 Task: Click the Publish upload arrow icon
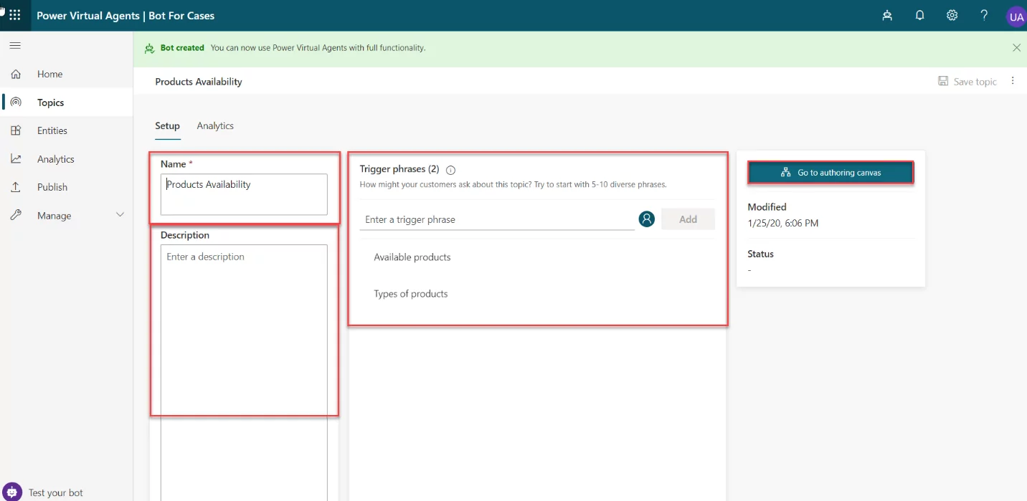tap(16, 187)
